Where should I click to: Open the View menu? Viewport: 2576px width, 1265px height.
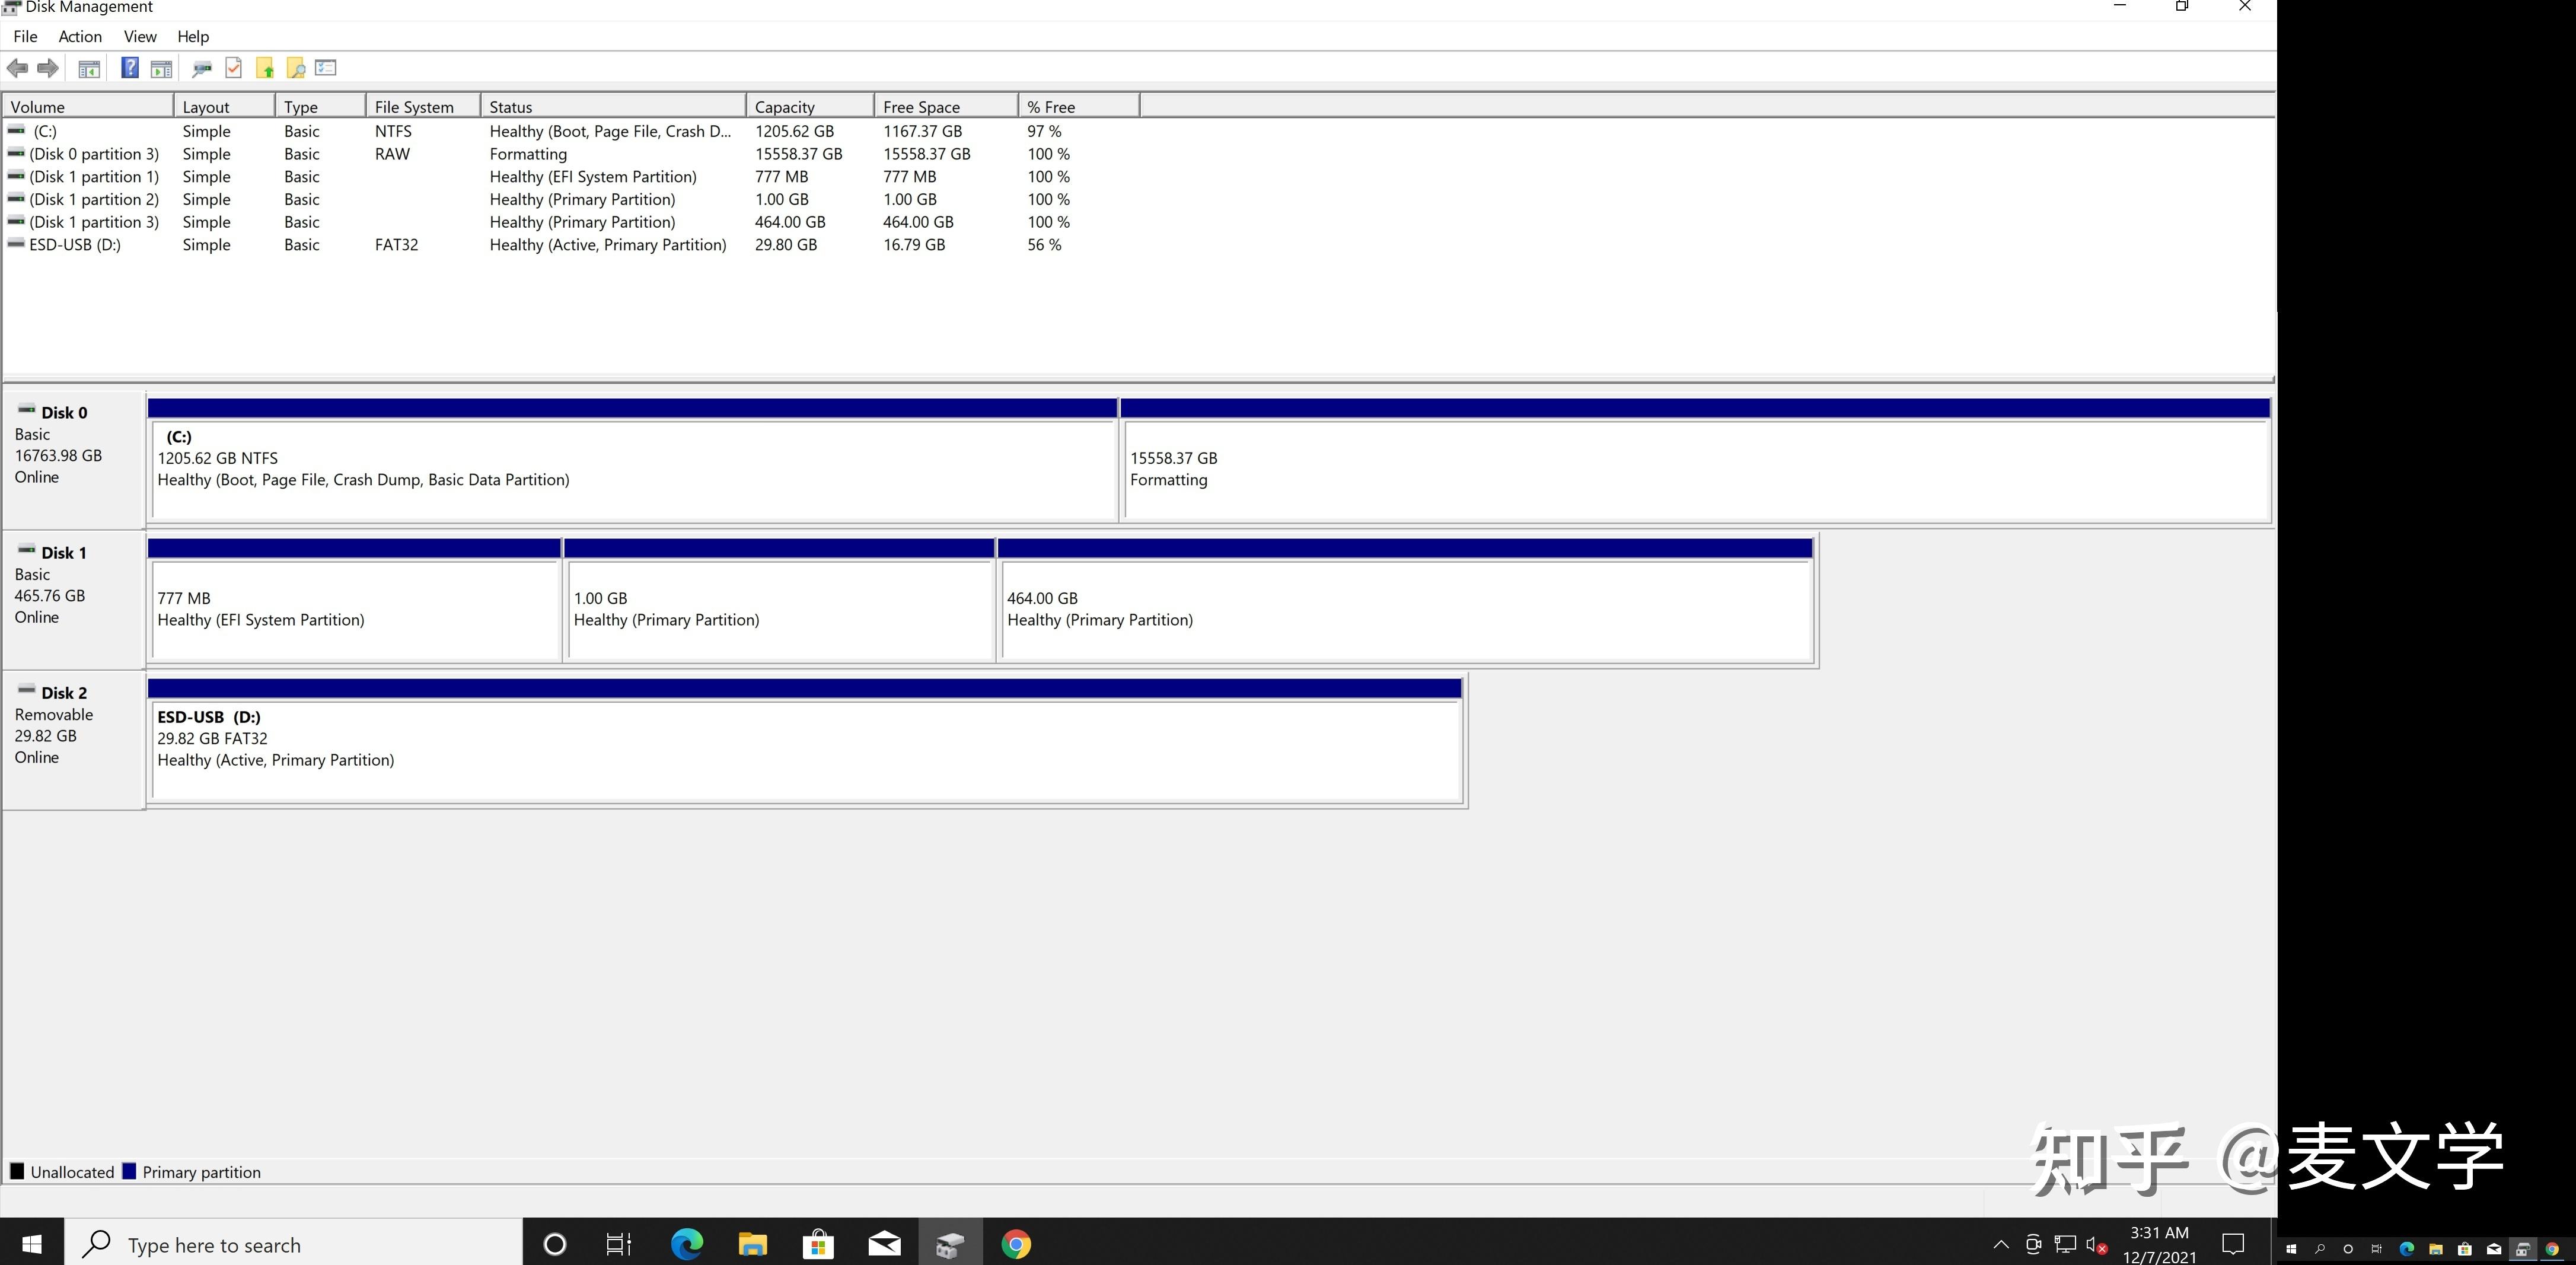pos(140,37)
